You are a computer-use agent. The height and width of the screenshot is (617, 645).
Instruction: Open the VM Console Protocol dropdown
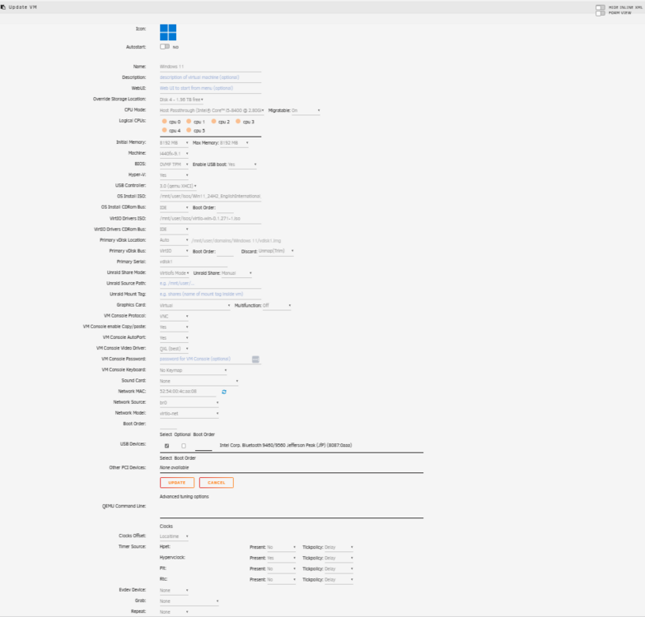pos(174,316)
